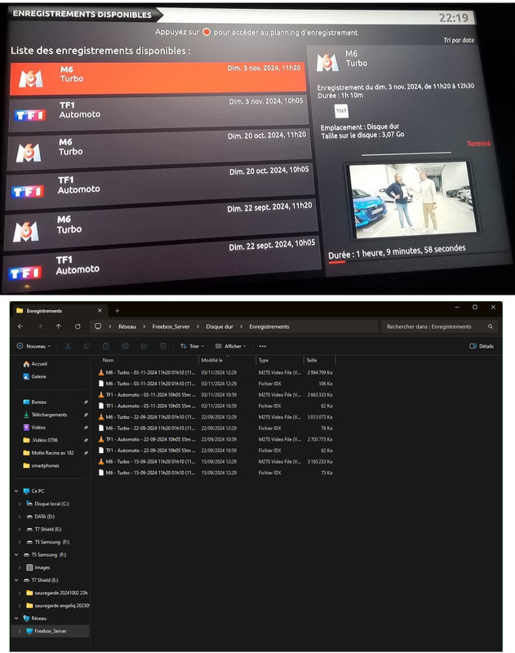Select the 2 703 773 Ko Automoto video
The image size is (515, 653).
tap(215, 439)
